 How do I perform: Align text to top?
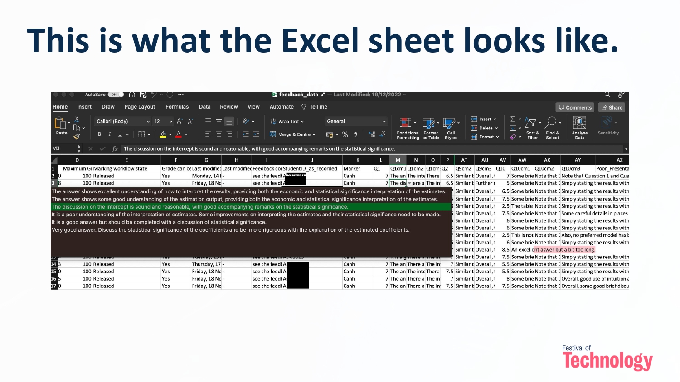point(208,121)
